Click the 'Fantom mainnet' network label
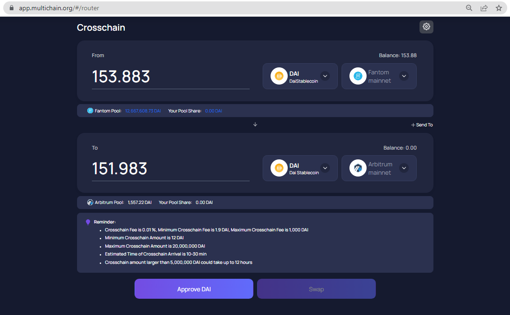 tap(380, 76)
